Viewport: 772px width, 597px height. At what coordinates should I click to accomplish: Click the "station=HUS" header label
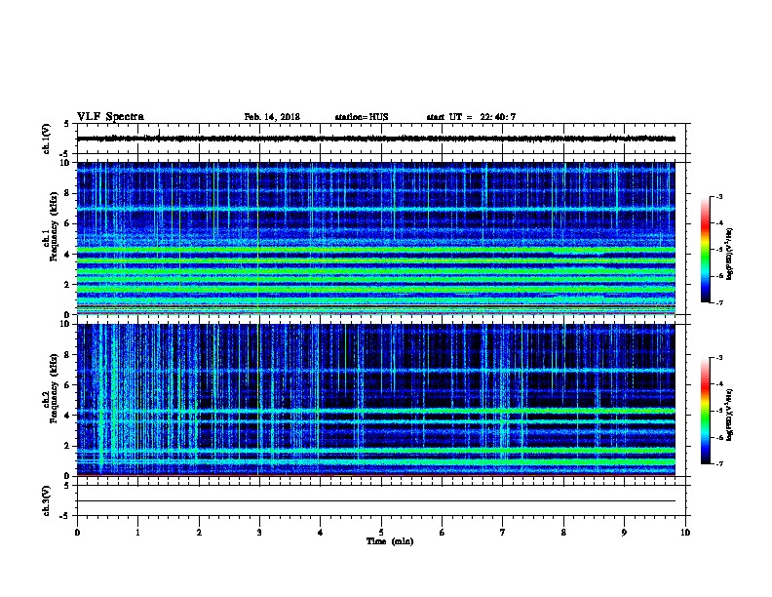362,117
